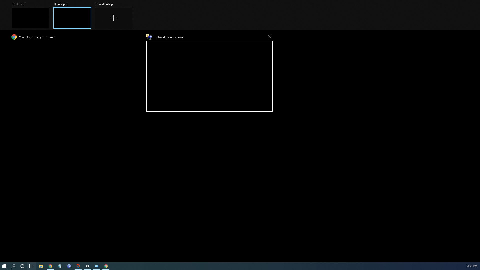The width and height of the screenshot is (480, 270).
Task: Click the Cortana circle icon on the taskbar
Action: [x=22, y=266]
